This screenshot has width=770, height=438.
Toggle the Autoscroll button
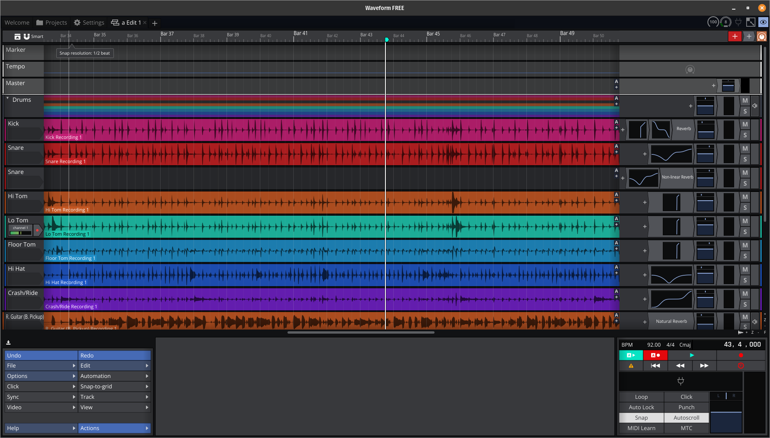pyautogui.click(x=686, y=418)
